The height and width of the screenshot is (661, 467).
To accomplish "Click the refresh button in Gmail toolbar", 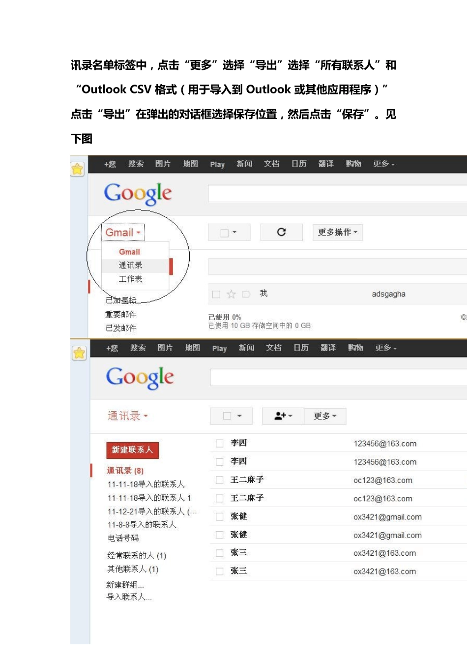I will pos(281,232).
